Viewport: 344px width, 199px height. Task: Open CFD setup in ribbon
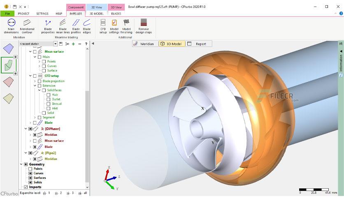click(x=103, y=26)
